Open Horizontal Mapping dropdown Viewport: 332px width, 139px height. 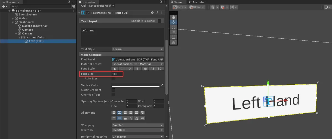pos(138,137)
